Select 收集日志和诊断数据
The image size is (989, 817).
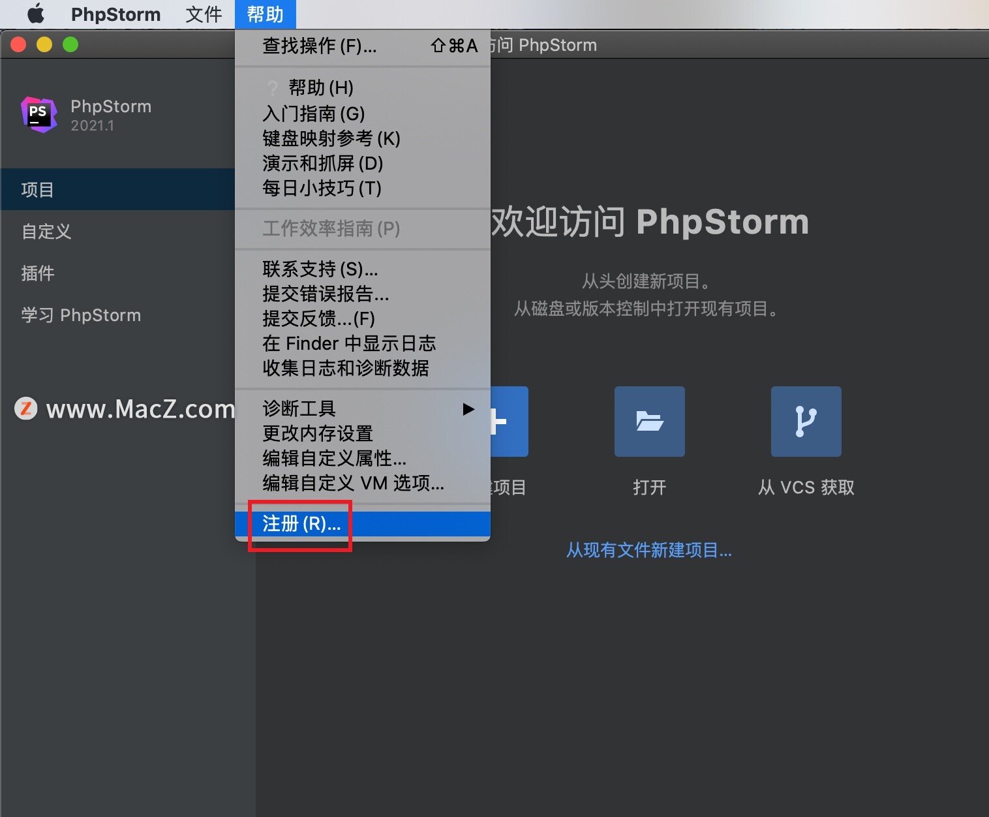tap(363, 368)
